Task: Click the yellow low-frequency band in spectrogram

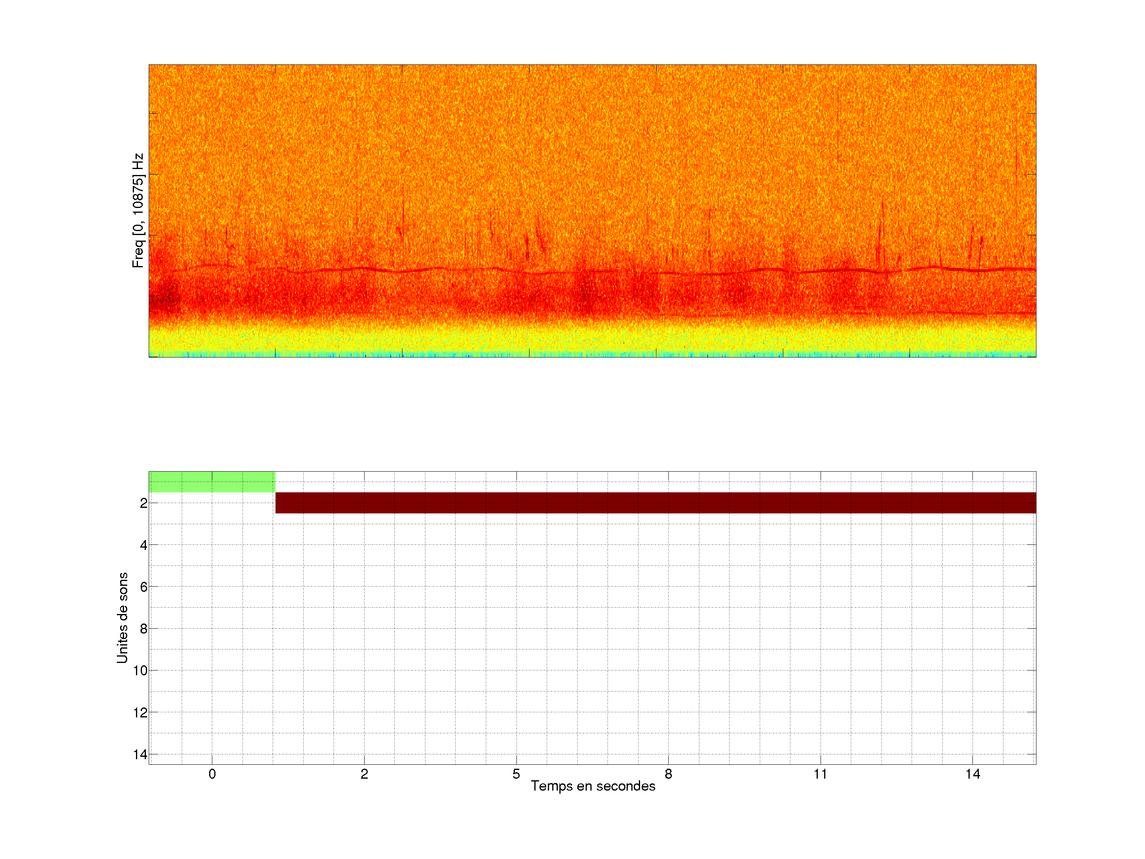Action: 592,339
